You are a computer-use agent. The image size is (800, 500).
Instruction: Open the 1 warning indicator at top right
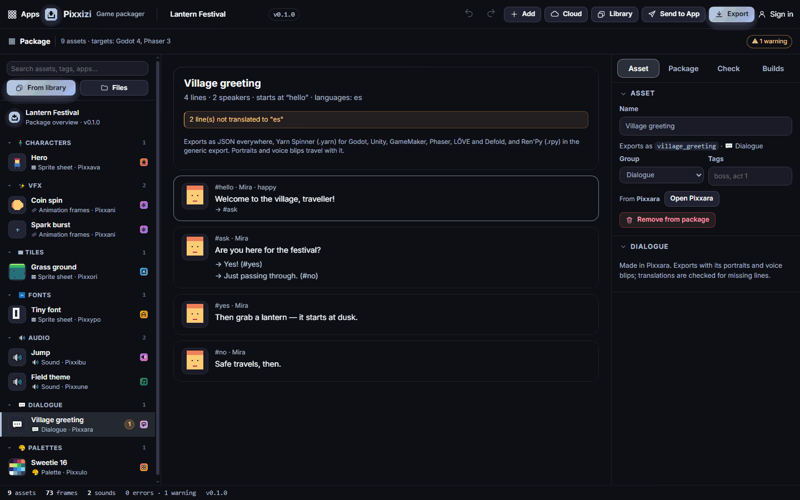[x=769, y=41]
